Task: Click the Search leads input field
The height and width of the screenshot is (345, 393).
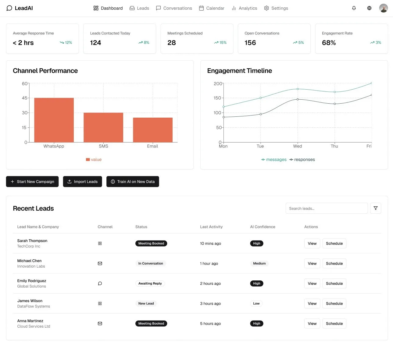Action: tap(327, 208)
